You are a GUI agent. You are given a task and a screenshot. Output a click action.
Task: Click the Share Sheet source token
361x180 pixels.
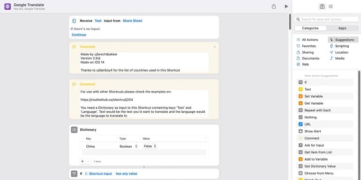tap(132, 21)
